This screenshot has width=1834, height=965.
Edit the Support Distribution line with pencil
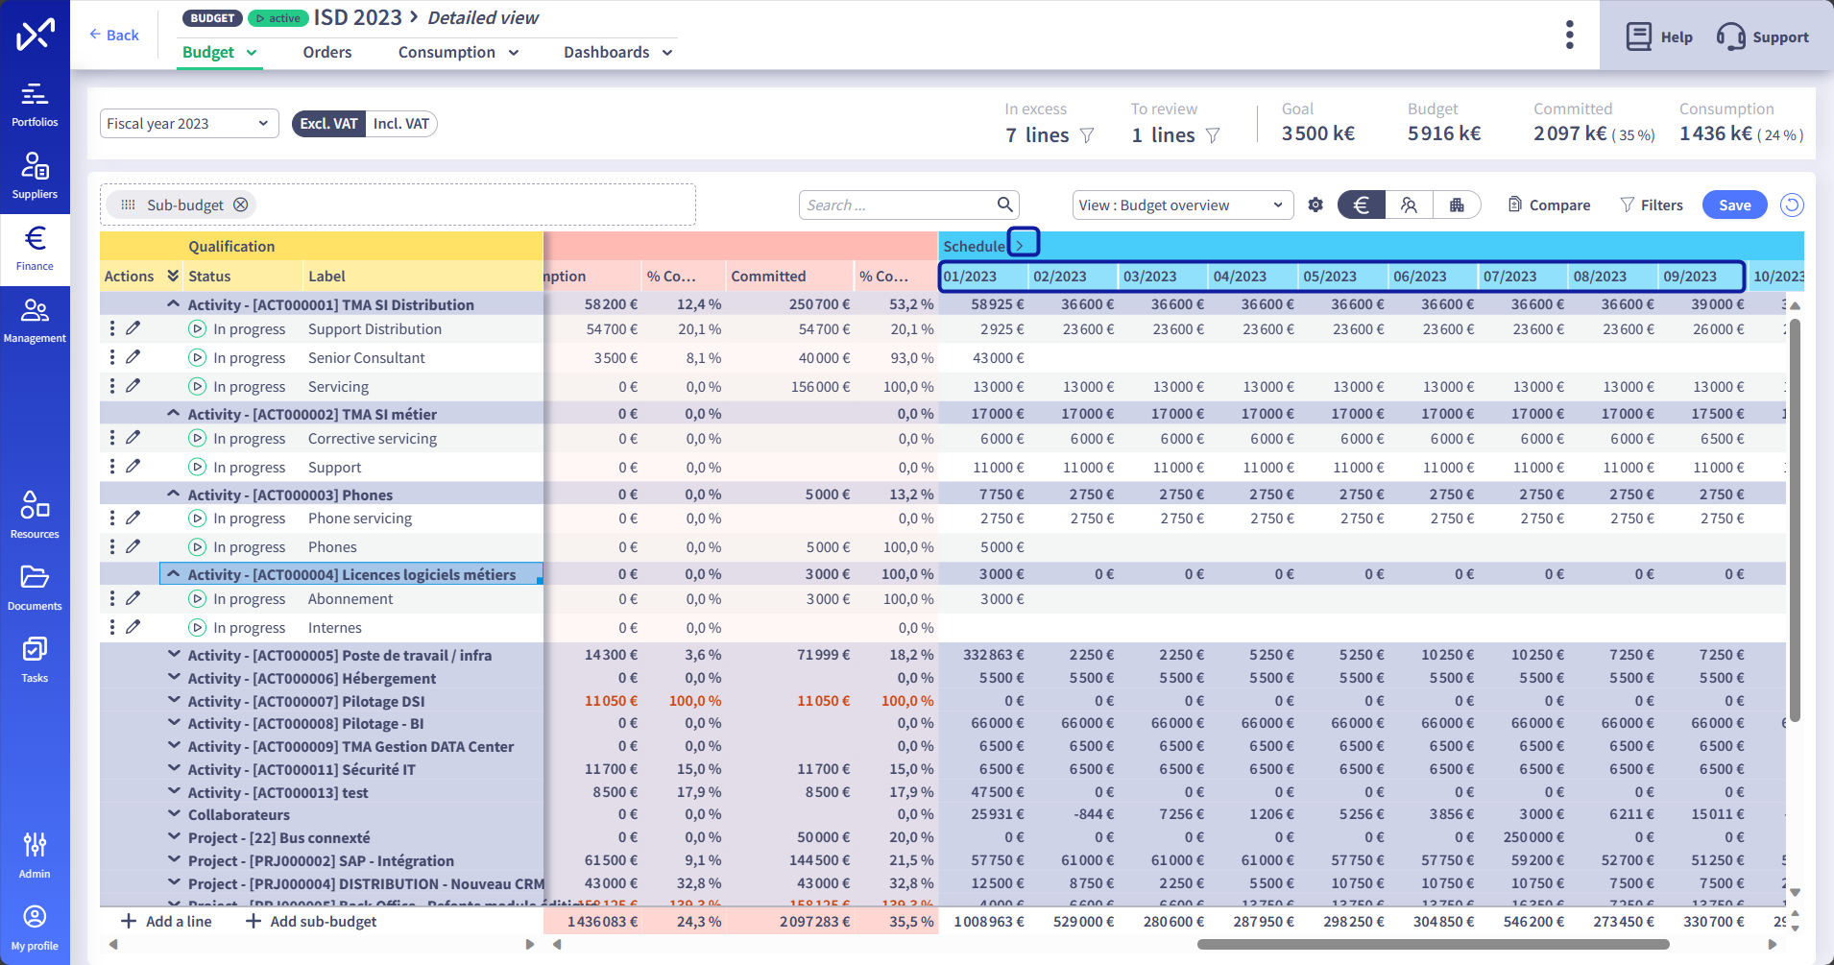(x=133, y=328)
